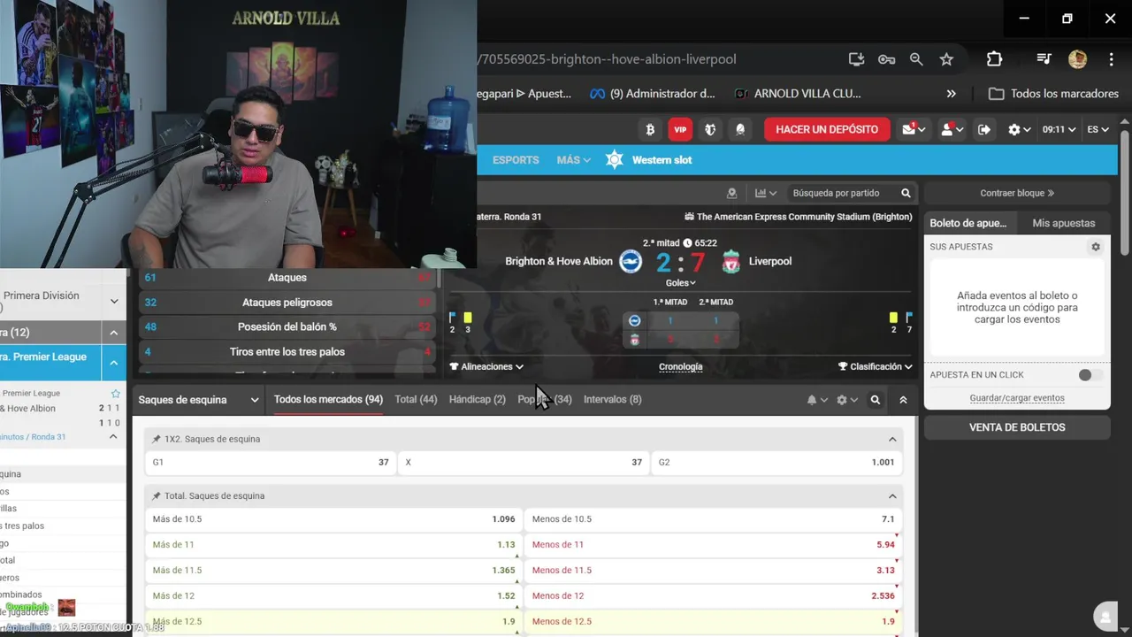
Task: Expand the Alineaciones section
Action: [486, 366]
